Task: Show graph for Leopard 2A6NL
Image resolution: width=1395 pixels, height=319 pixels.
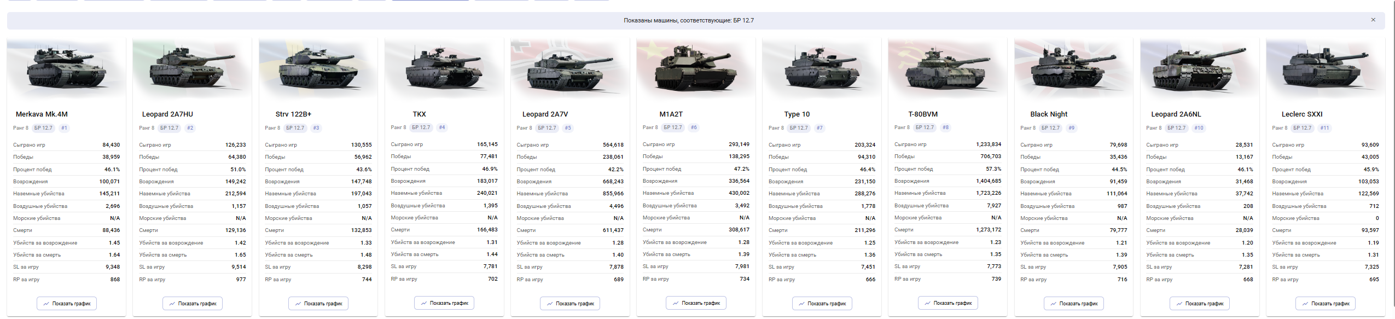Action: 1200,303
